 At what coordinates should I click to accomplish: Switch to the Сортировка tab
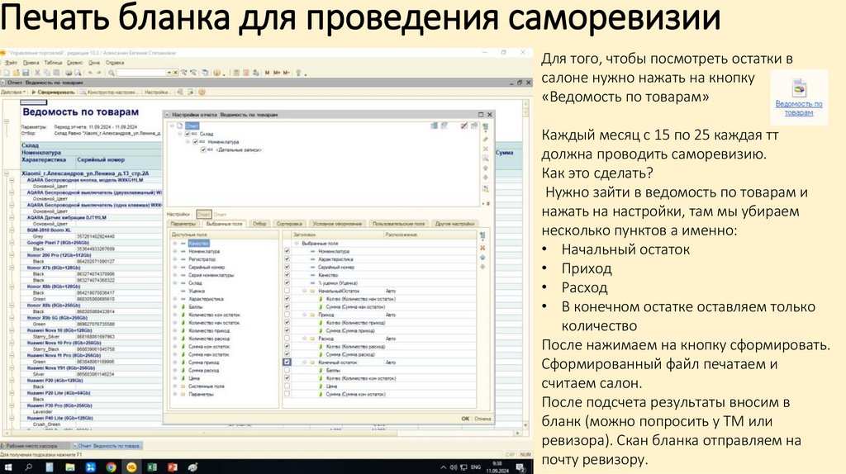click(x=288, y=223)
